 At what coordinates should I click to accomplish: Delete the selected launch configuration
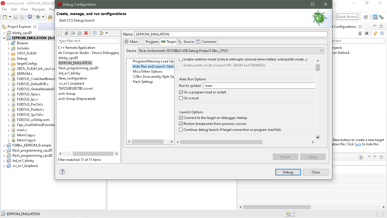pyautogui.click(x=86, y=33)
